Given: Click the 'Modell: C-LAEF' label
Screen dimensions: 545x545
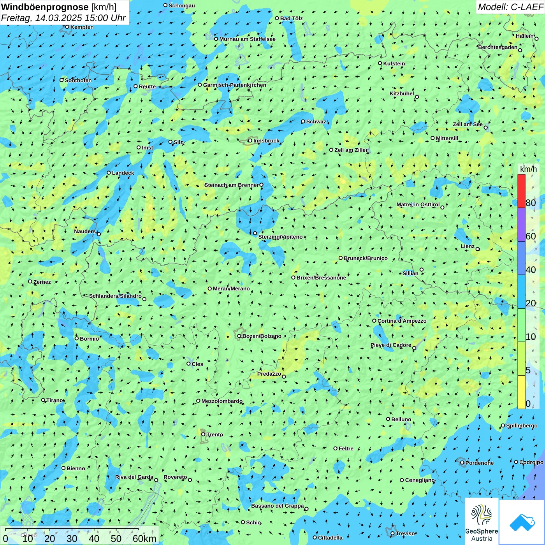Looking at the screenshot, I should tap(510, 7).
